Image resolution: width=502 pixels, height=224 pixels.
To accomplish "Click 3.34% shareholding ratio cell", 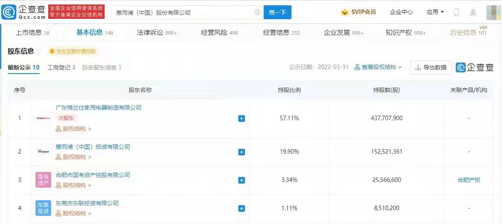I will (x=289, y=180).
